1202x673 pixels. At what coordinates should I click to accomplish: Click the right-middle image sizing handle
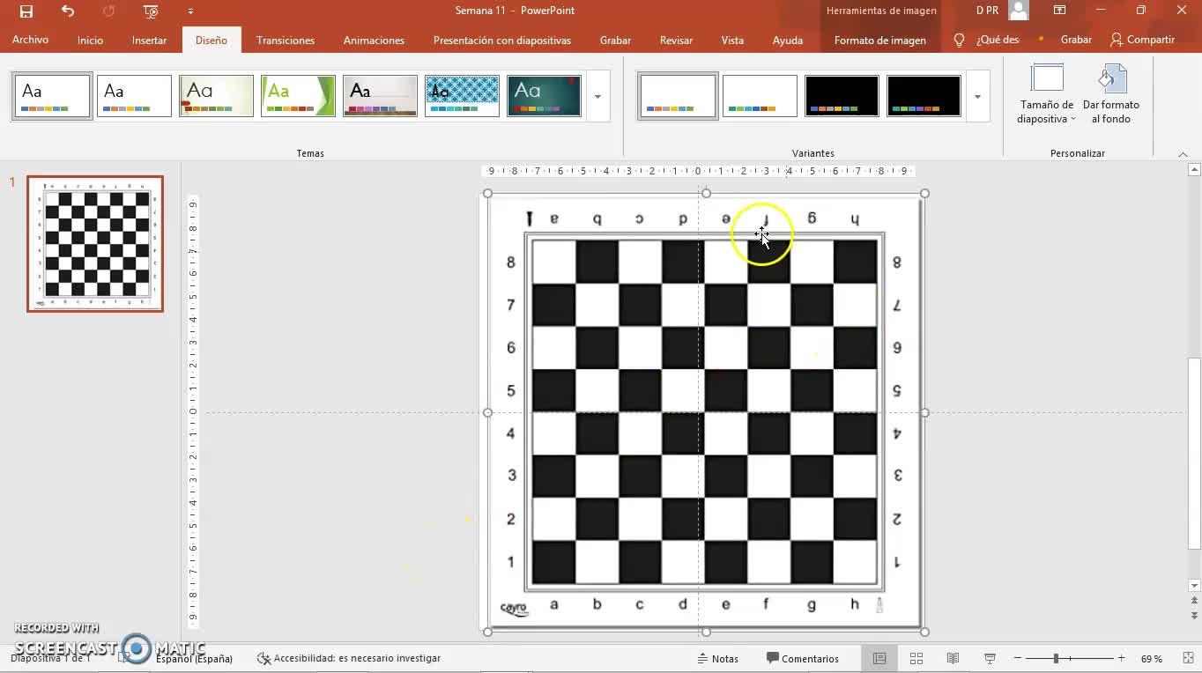coord(924,412)
